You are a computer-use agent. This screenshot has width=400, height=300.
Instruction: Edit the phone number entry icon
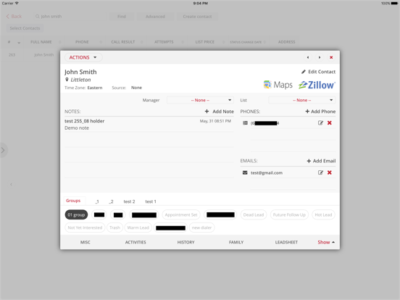320,123
